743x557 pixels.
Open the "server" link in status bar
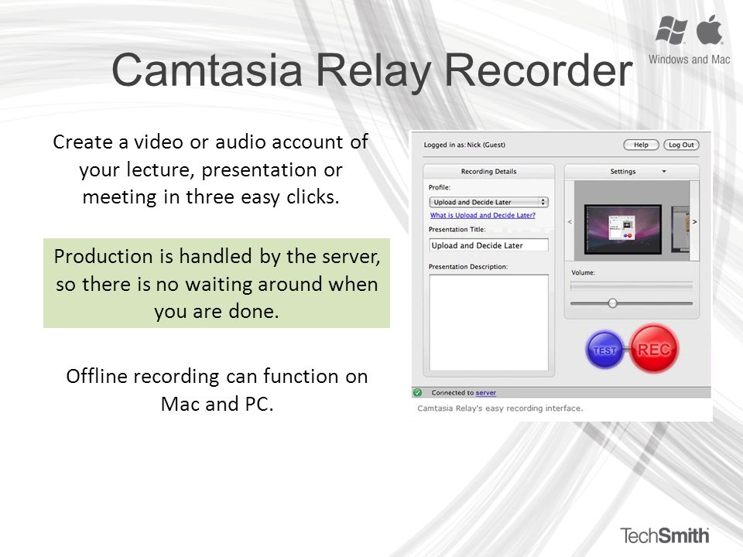(486, 393)
